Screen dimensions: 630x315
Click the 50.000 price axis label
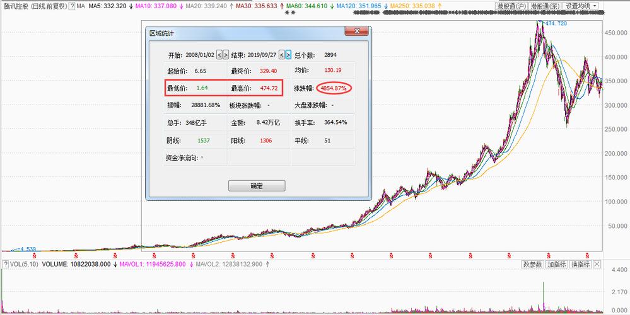pyautogui.click(x=617, y=226)
